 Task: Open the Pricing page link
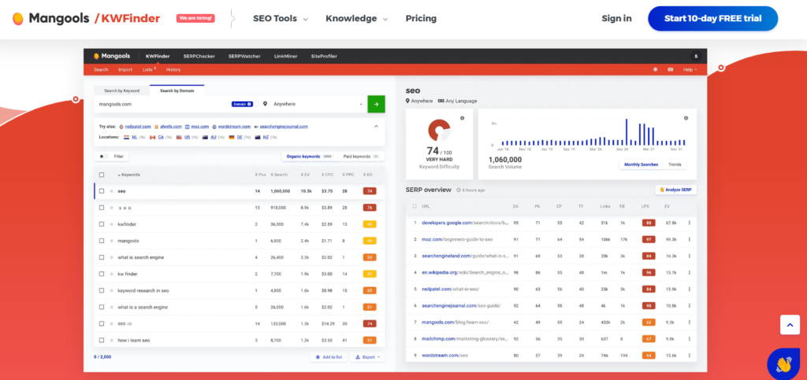click(421, 18)
